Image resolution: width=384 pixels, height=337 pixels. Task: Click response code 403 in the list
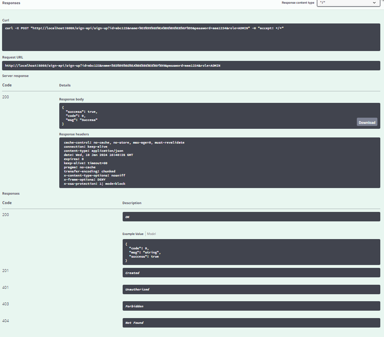(x=5, y=304)
